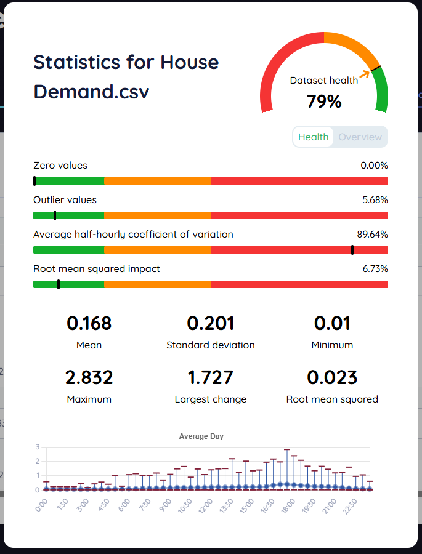
Task: Click the 79% dataset health value
Action: [324, 101]
